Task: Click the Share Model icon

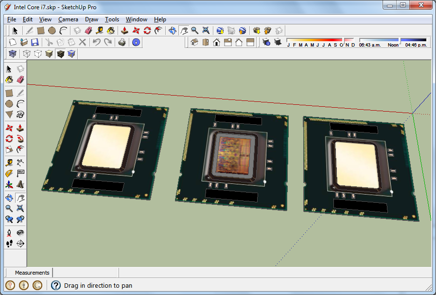Action: click(267, 31)
